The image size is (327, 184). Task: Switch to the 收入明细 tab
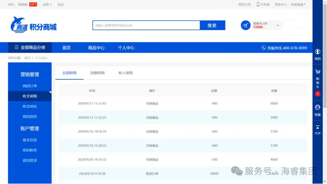click(126, 73)
